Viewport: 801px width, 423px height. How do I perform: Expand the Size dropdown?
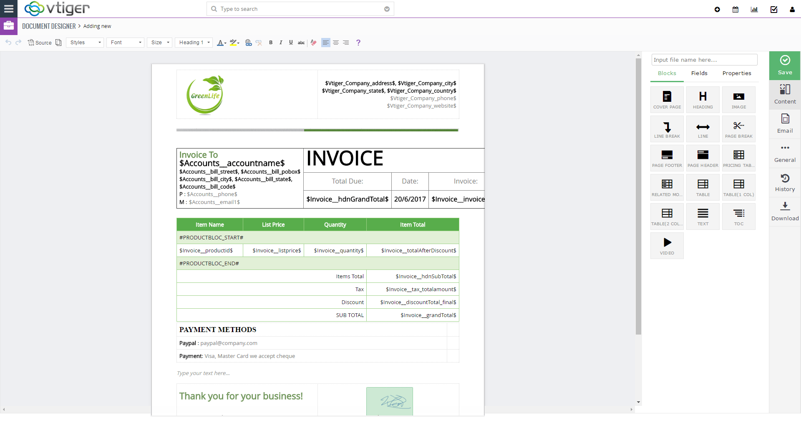[159, 42]
